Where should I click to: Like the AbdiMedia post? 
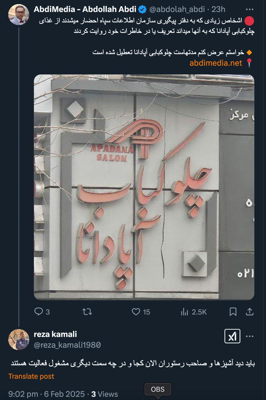pos(141,312)
